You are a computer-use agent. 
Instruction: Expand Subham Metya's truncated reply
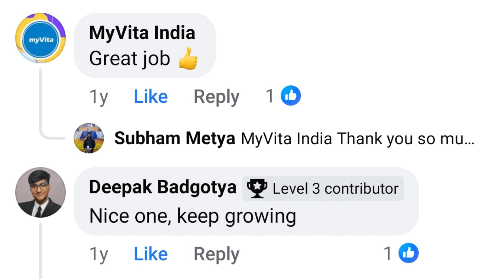coord(357,138)
